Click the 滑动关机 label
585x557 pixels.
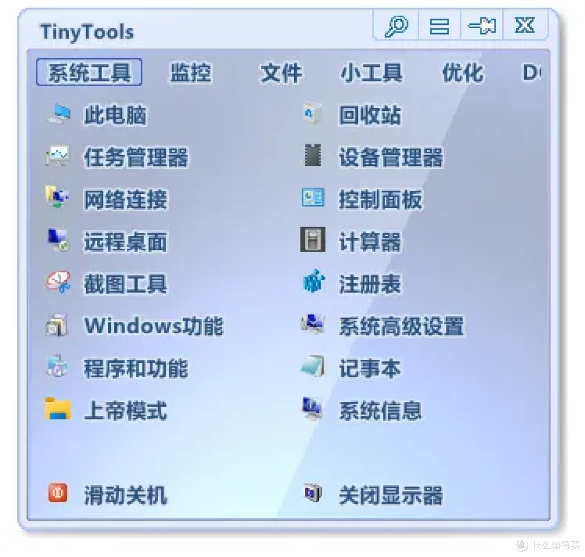click(125, 495)
